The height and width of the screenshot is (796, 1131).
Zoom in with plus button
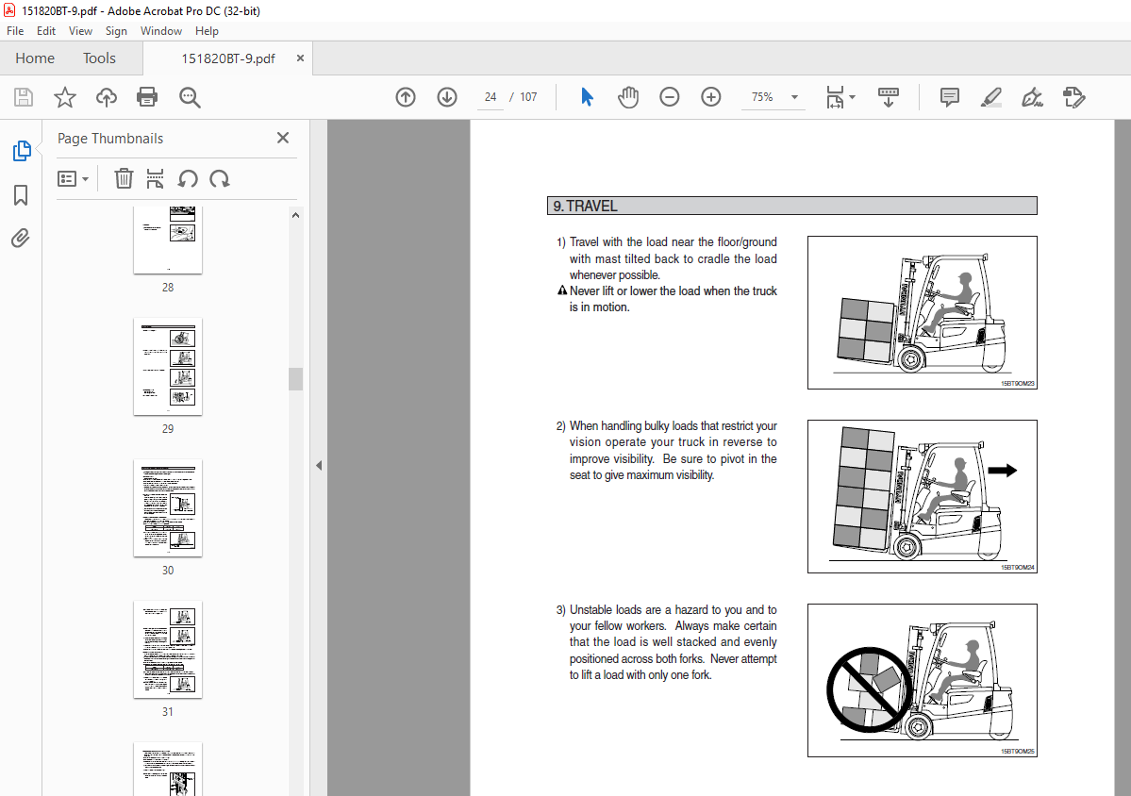(x=711, y=96)
